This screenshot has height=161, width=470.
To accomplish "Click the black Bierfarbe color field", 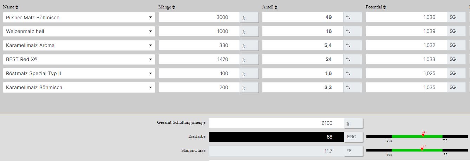I will (276, 137).
